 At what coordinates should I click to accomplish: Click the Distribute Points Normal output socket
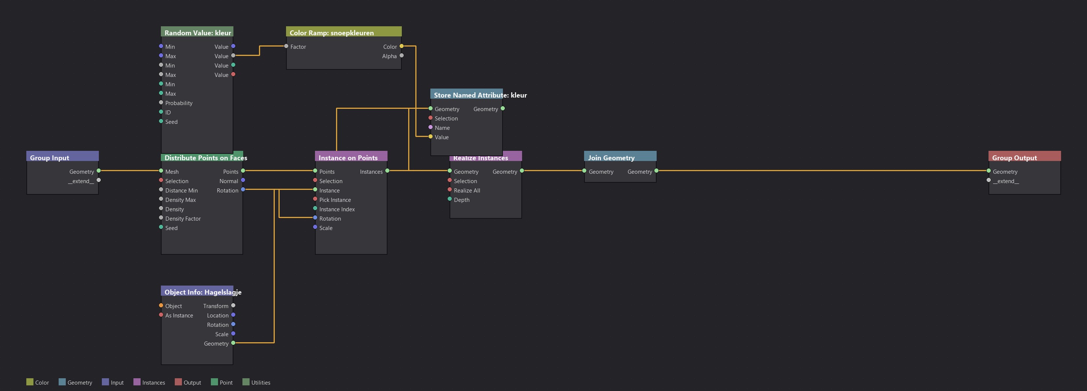243,180
